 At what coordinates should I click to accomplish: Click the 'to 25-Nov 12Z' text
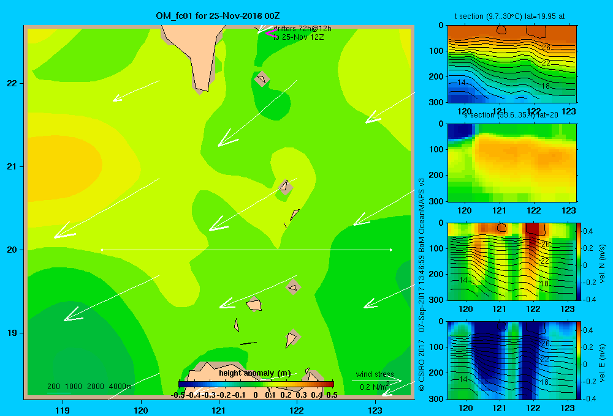click(x=299, y=37)
